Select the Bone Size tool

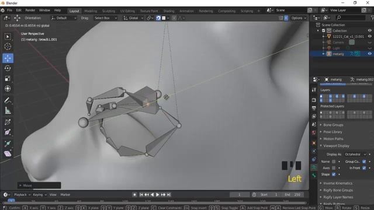click(8, 132)
